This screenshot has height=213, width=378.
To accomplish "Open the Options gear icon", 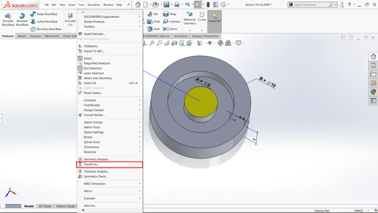I will click(223, 4).
